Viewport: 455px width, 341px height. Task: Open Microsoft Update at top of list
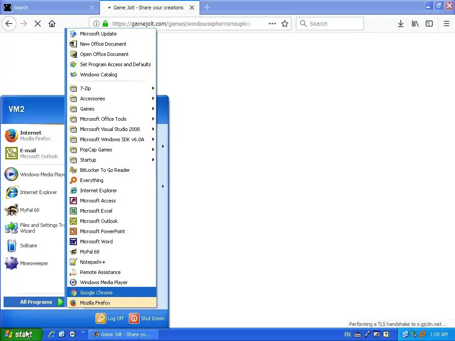tap(112, 34)
